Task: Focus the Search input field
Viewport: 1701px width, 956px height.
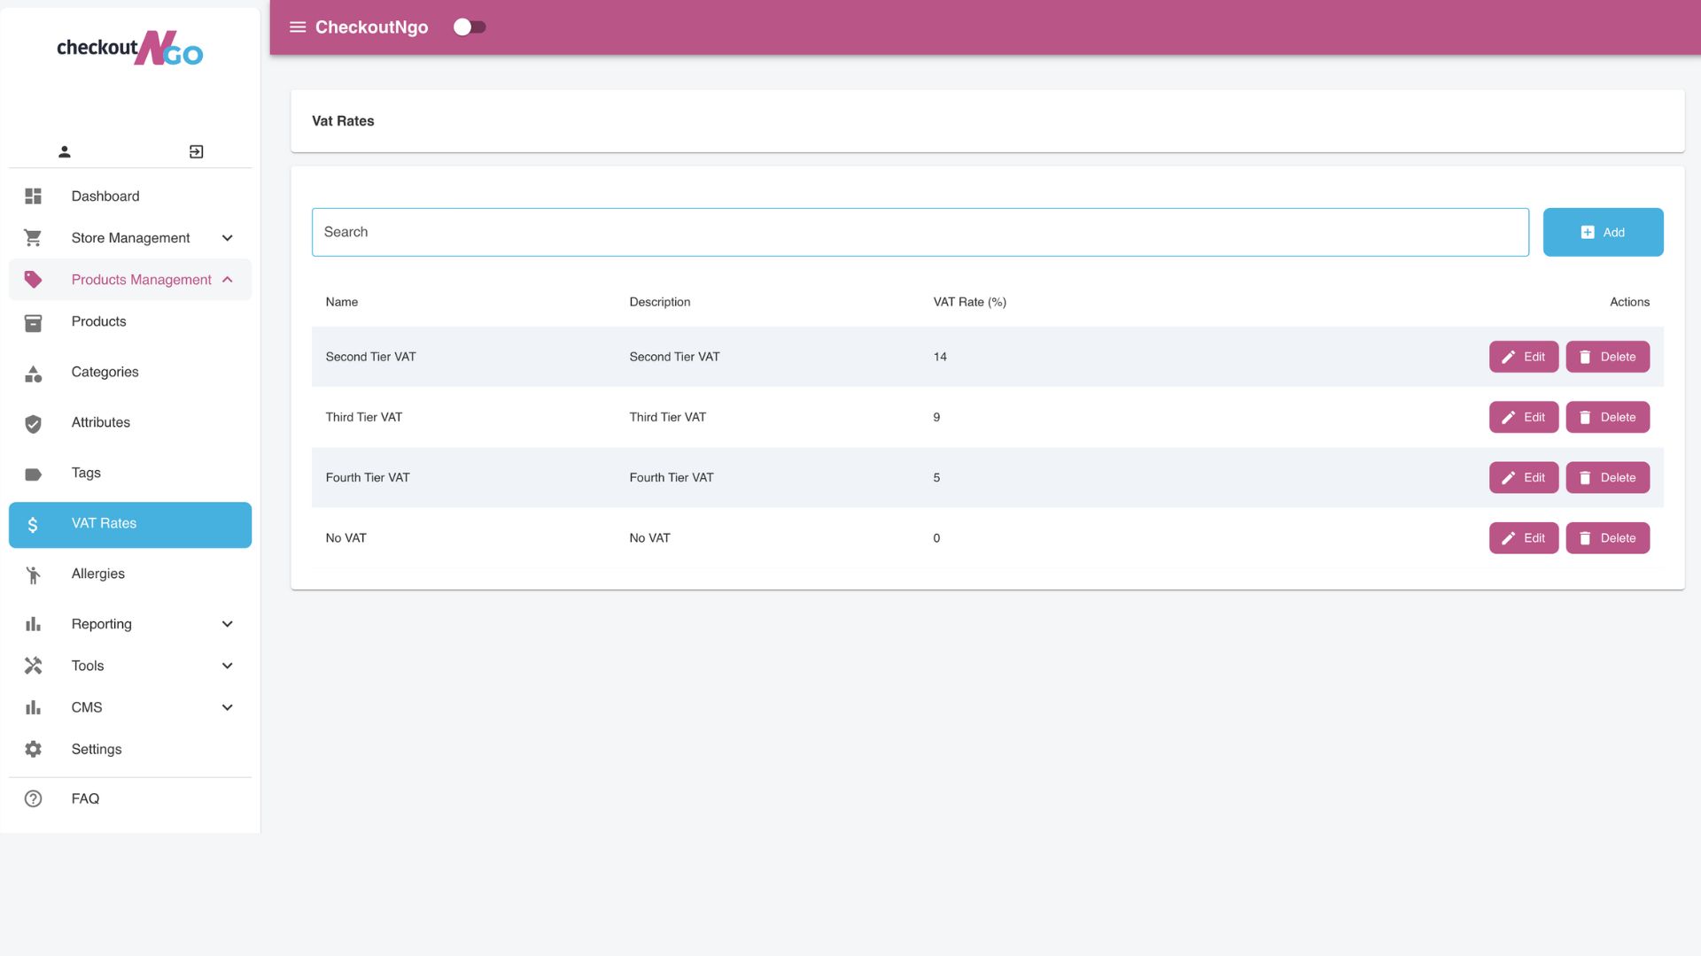Action: [x=920, y=232]
